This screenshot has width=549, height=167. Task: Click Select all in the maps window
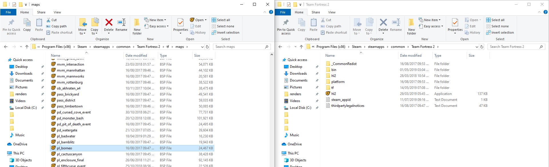coord(221,20)
